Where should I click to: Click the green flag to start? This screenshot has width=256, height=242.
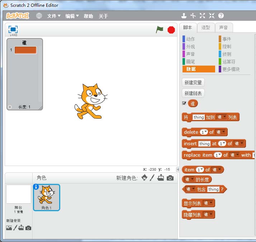click(x=160, y=30)
